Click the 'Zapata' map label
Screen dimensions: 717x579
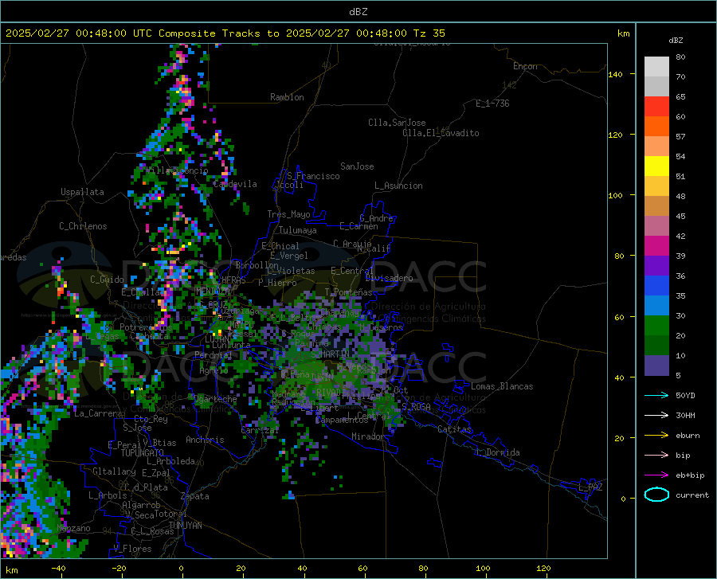click(x=195, y=496)
